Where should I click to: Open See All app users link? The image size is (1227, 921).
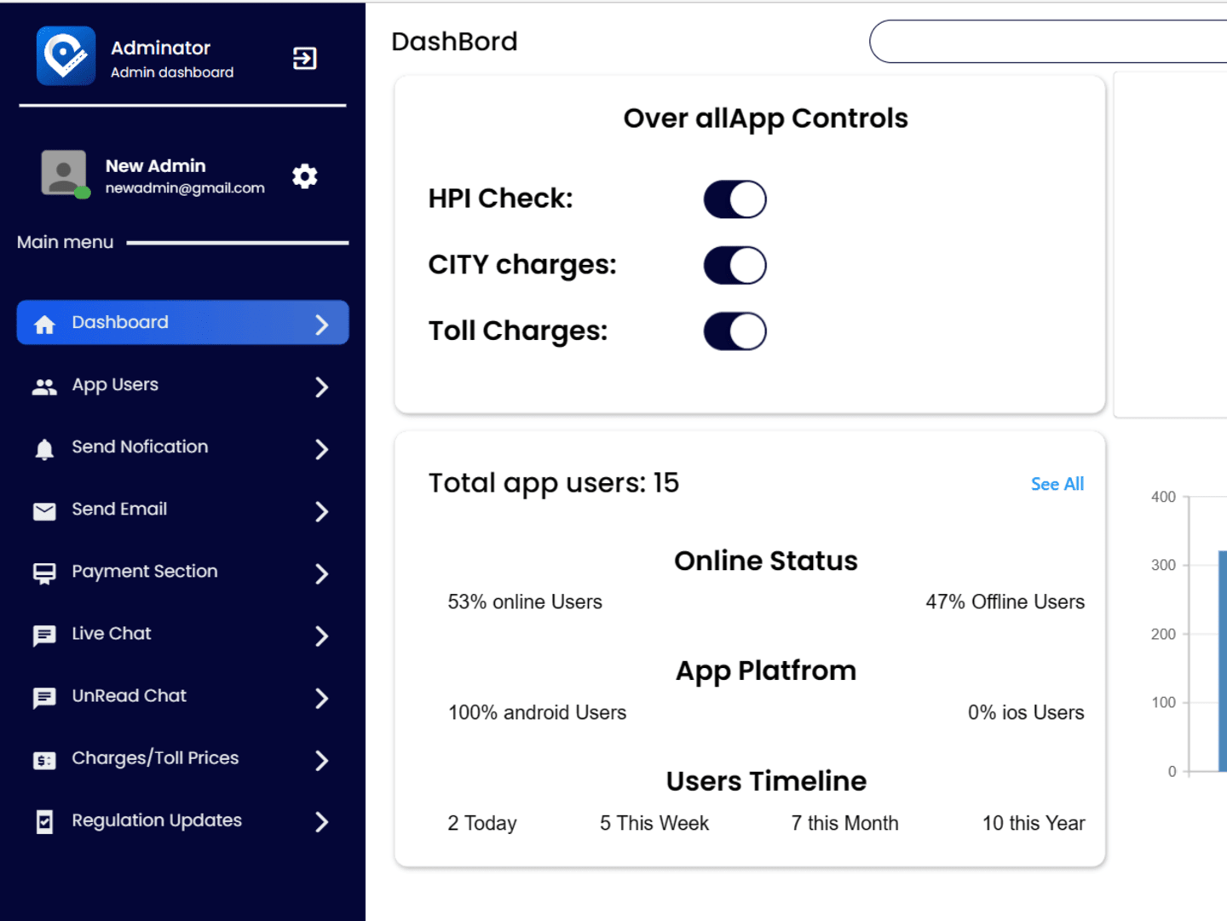click(x=1057, y=484)
